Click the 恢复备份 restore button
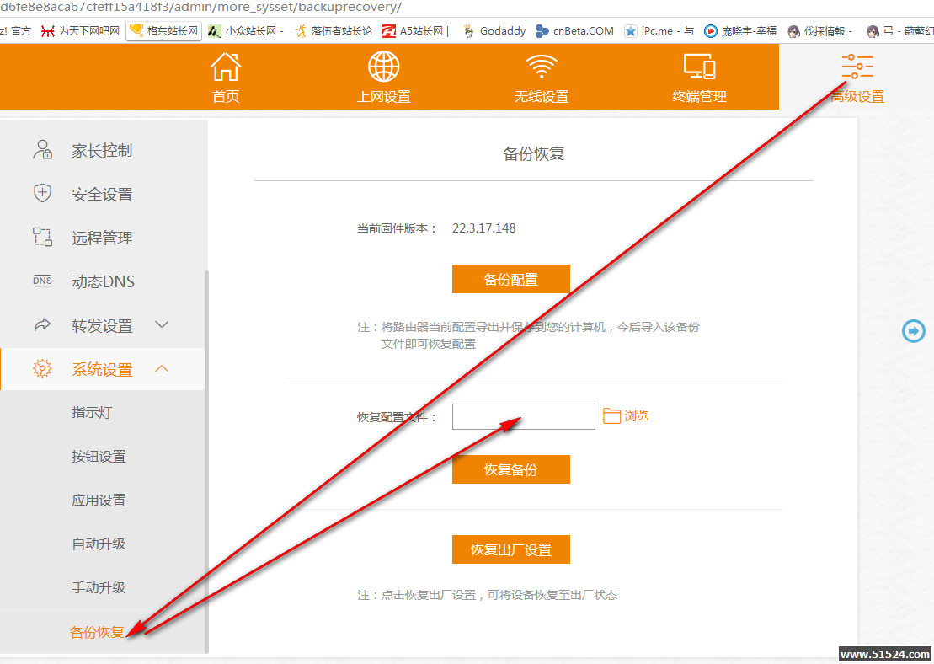The image size is (934, 664). (510, 469)
